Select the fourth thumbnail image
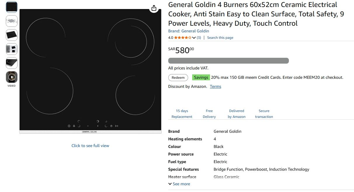Screen dimensions: 354x192 [x=12, y=49]
